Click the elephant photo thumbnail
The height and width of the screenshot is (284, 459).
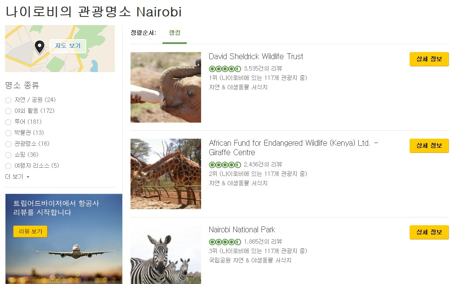[165, 87]
